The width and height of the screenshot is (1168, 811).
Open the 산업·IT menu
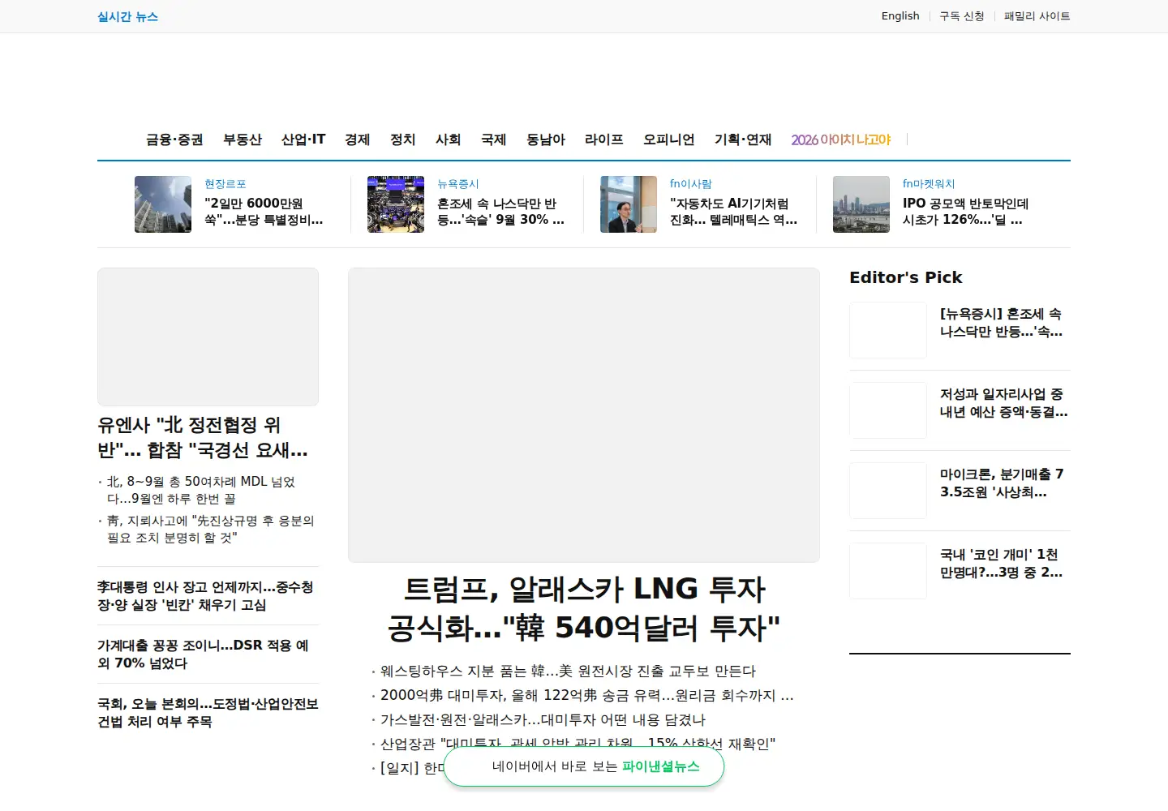point(303,139)
